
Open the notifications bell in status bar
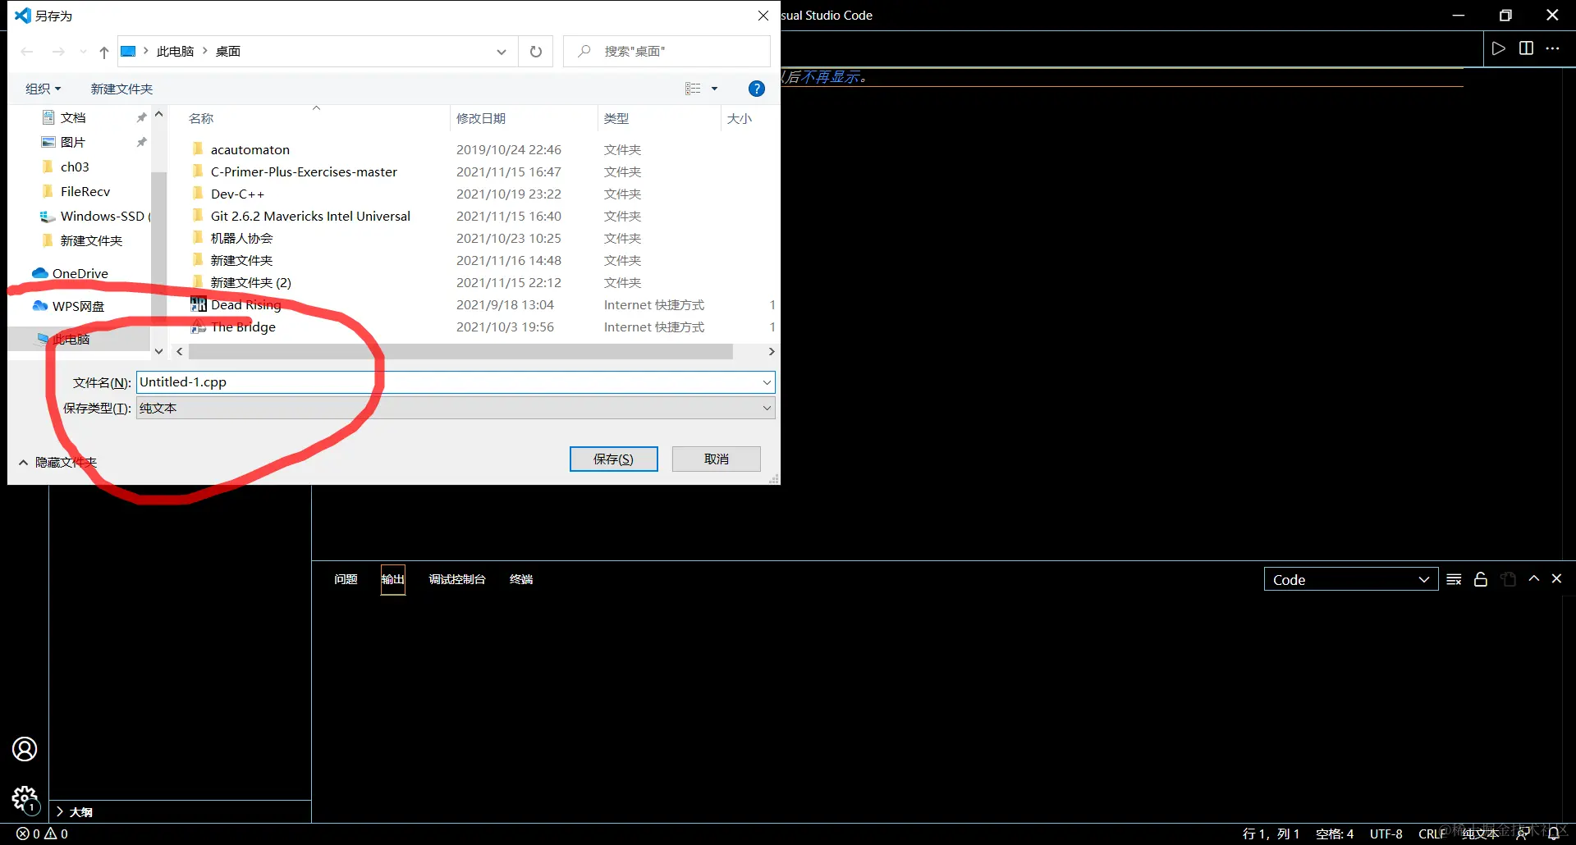tap(1554, 834)
